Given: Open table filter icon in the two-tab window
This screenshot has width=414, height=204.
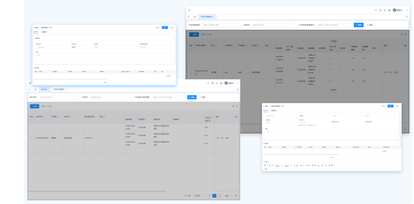Looking at the screenshot, I should pyautogui.click(x=233, y=106).
